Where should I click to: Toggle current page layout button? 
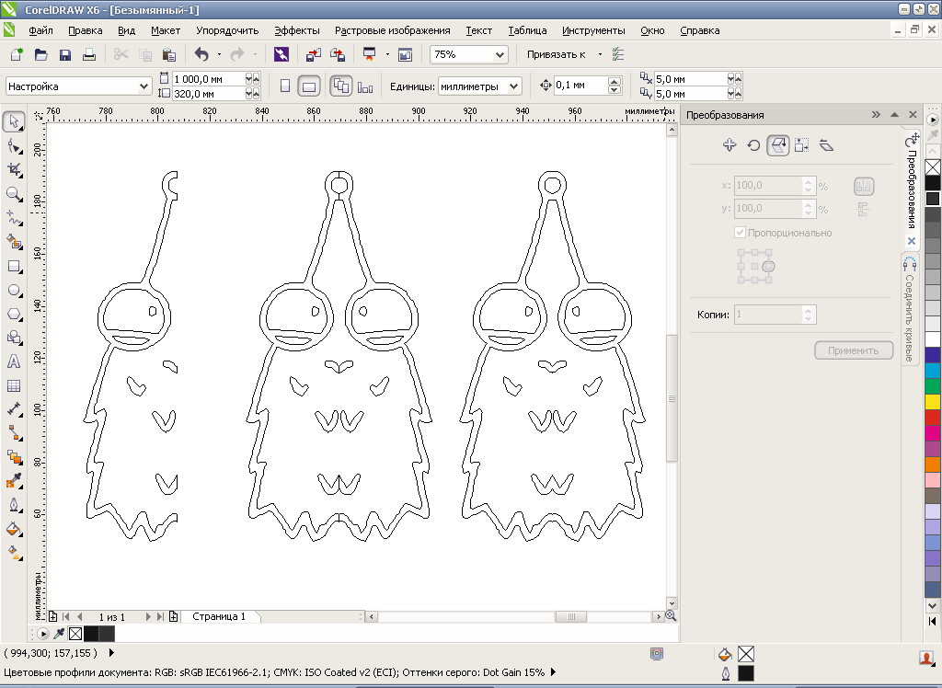click(x=364, y=86)
